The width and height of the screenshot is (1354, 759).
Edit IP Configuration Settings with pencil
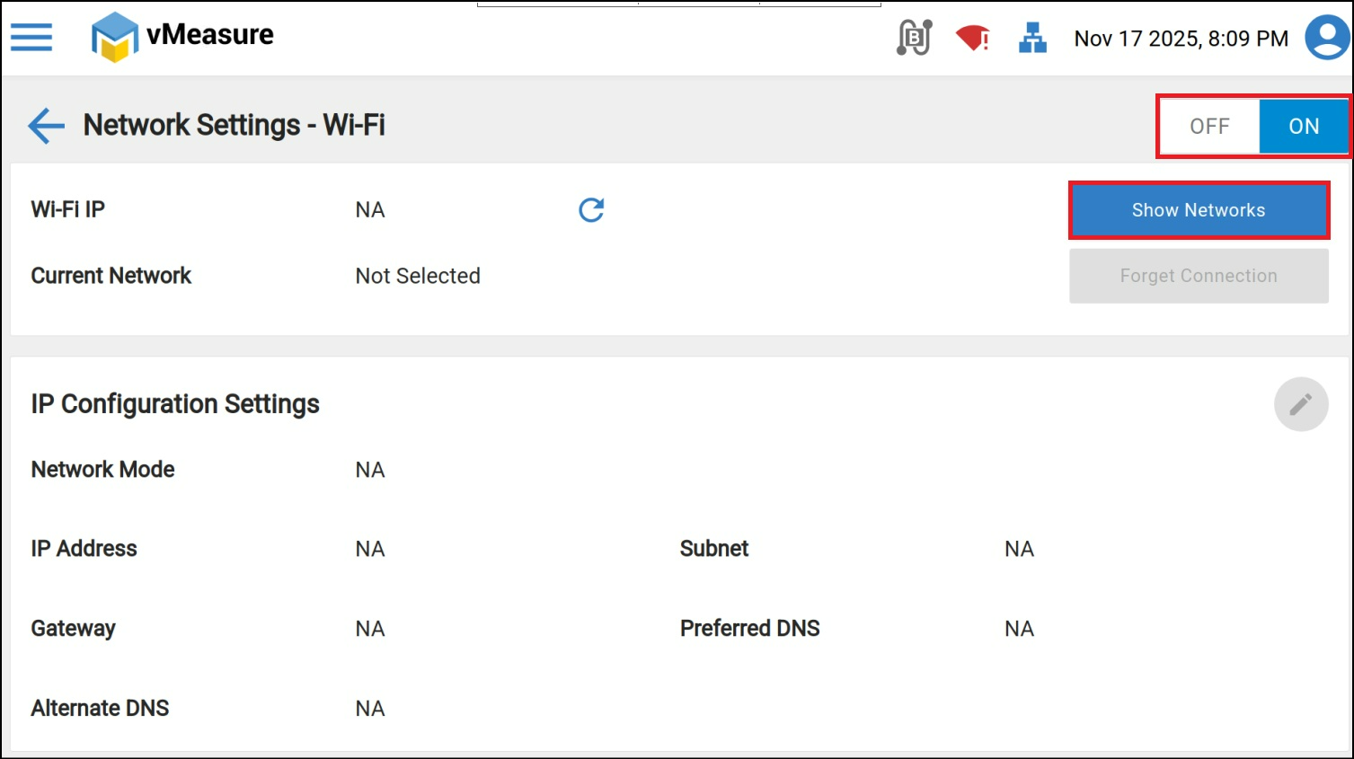(x=1300, y=404)
